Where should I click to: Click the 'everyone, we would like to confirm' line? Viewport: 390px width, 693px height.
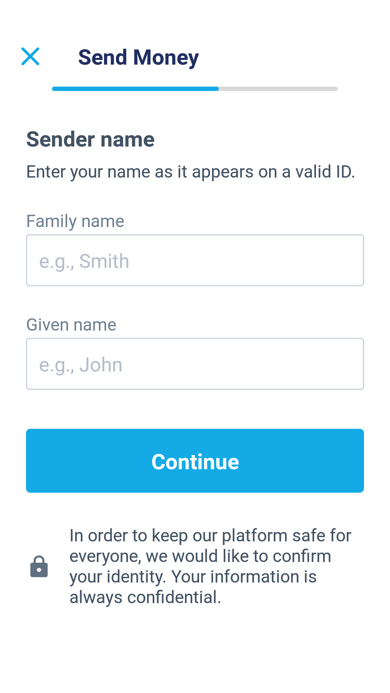click(200, 556)
